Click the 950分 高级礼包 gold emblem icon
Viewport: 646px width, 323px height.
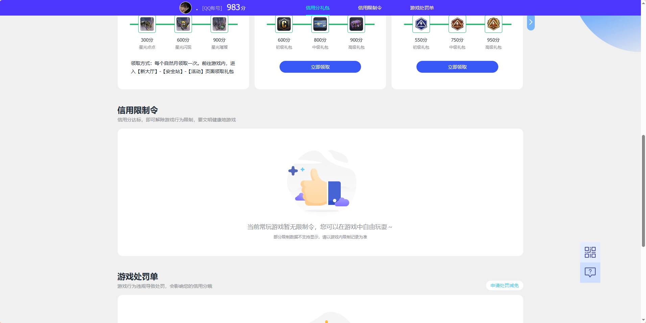click(x=494, y=24)
